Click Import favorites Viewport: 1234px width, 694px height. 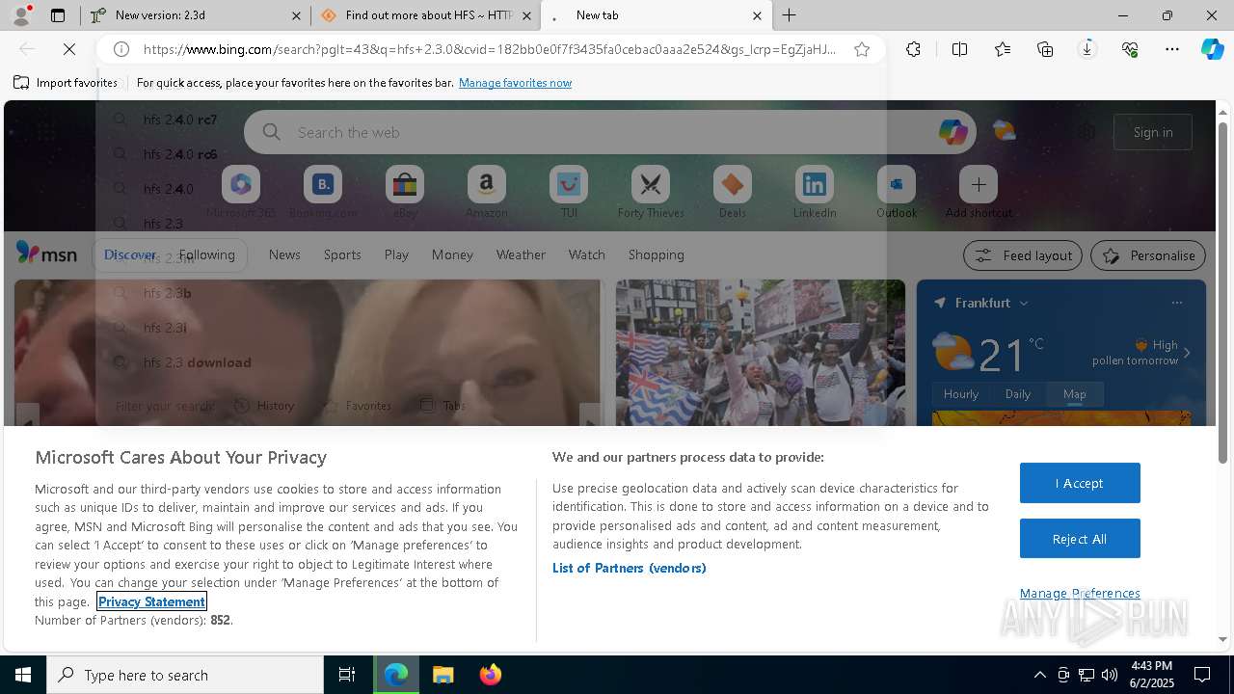(x=66, y=83)
